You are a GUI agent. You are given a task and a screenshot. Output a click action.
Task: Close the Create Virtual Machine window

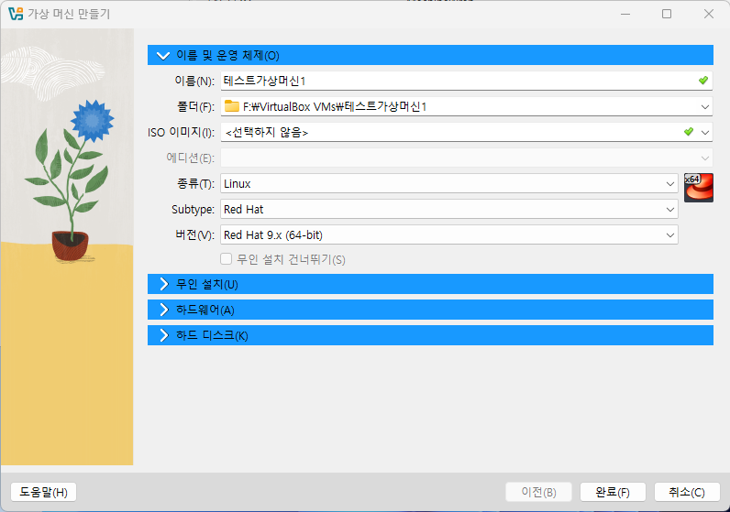tap(709, 14)
